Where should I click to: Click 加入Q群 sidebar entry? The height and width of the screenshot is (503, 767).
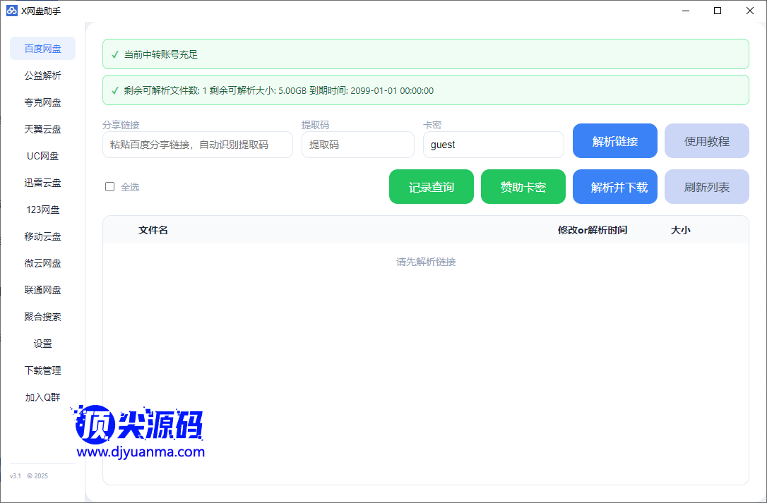click(42, 397)
